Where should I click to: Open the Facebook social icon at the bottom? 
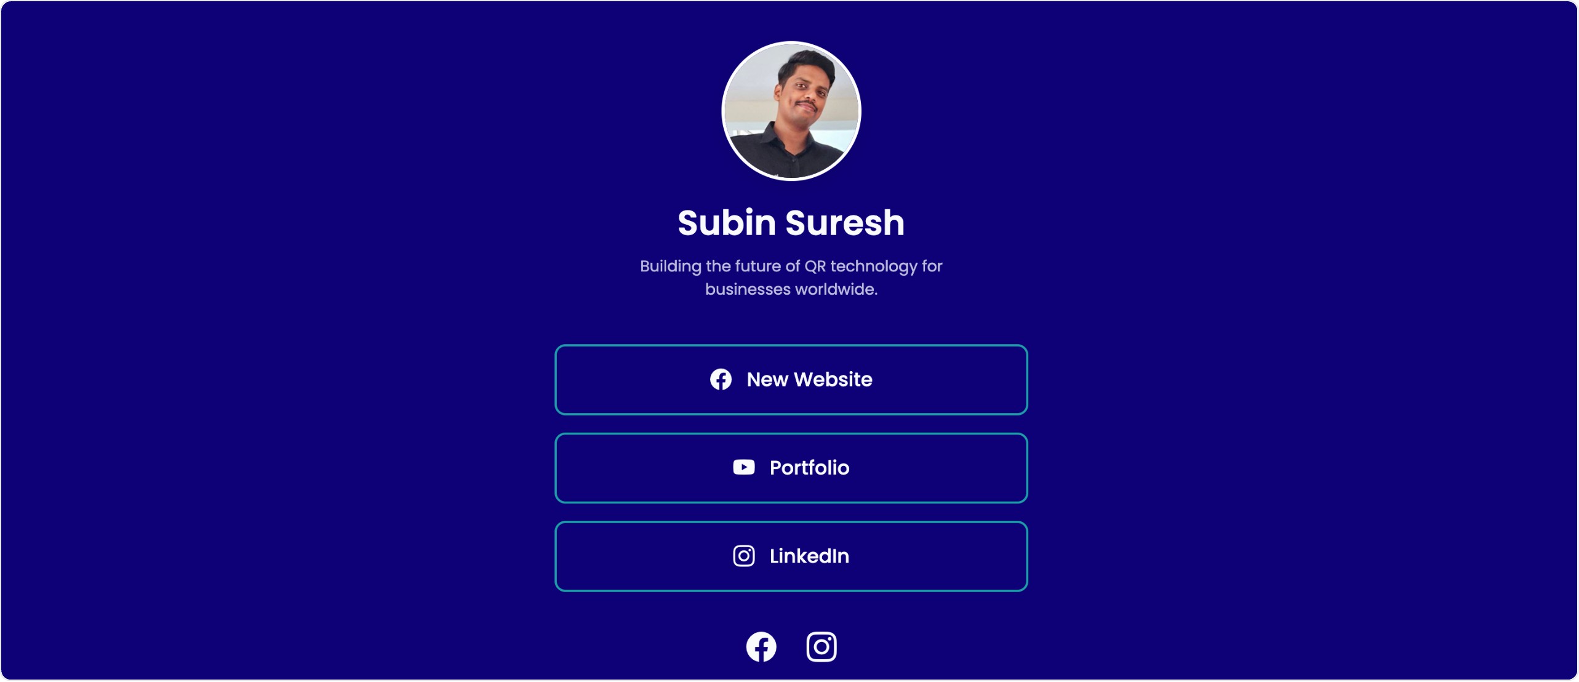[x=761, y=648]
